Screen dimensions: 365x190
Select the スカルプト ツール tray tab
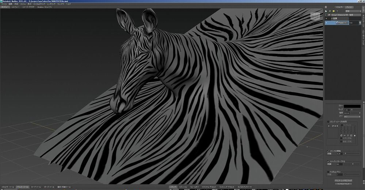[x=8, y=187]
